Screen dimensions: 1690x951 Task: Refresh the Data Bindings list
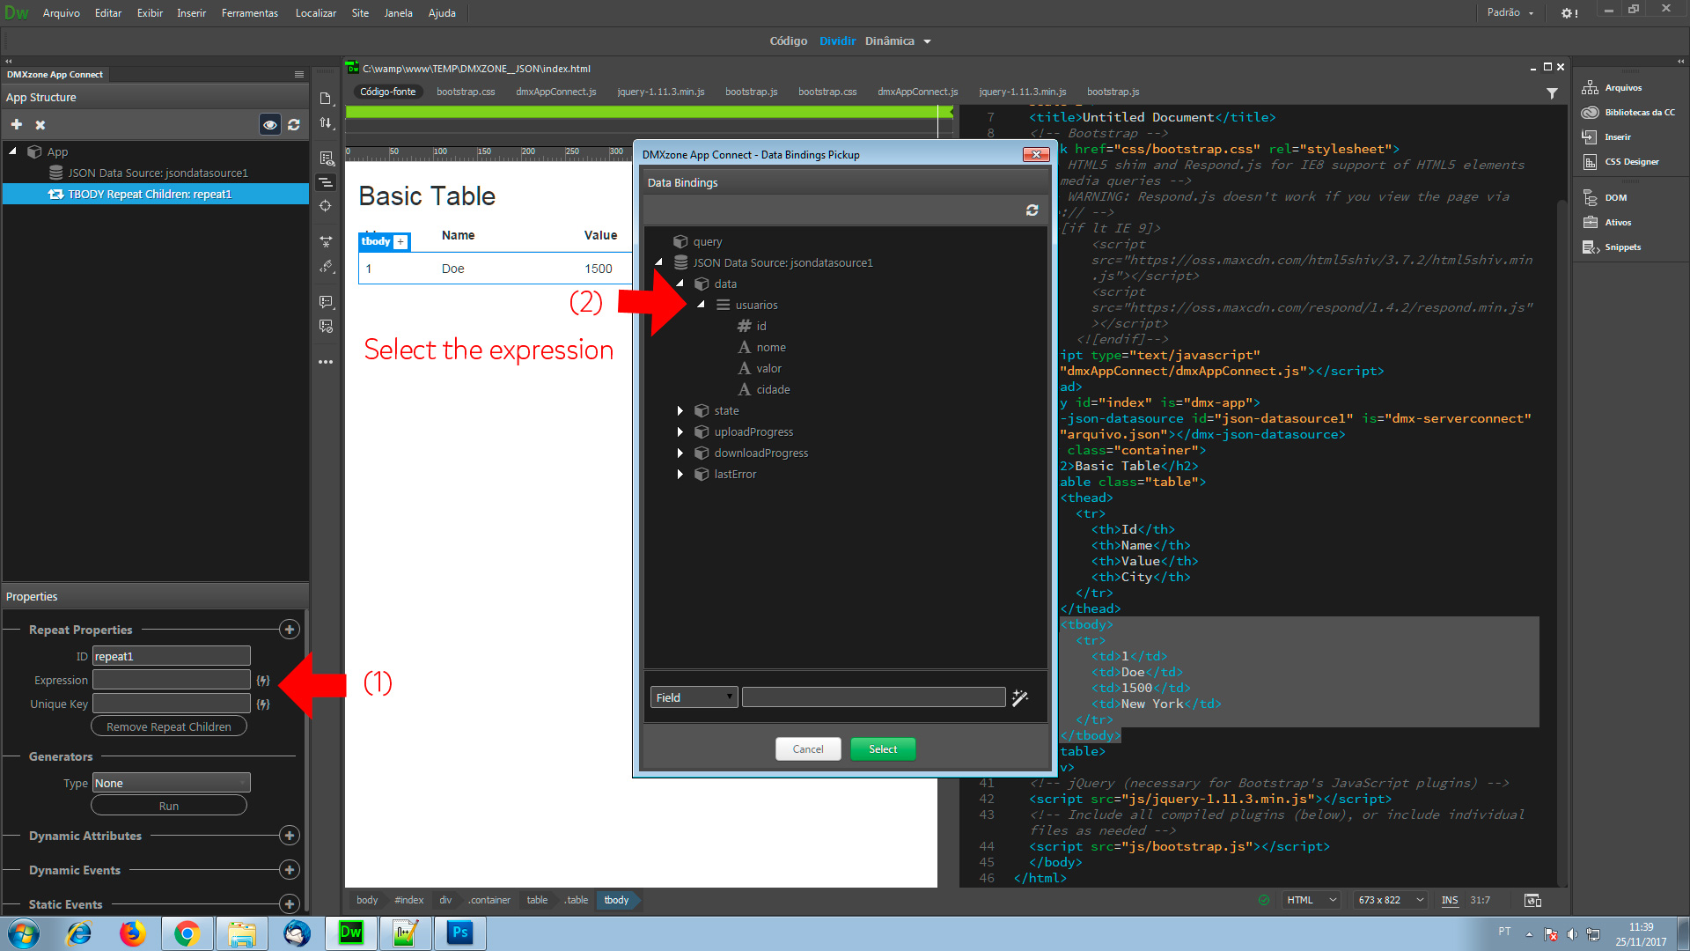point(1032,210)
